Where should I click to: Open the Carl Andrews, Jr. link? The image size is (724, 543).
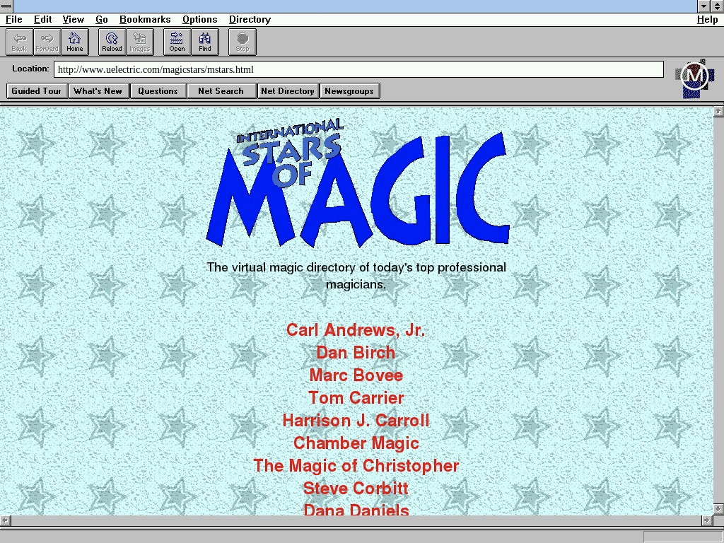tap(356, 330)
